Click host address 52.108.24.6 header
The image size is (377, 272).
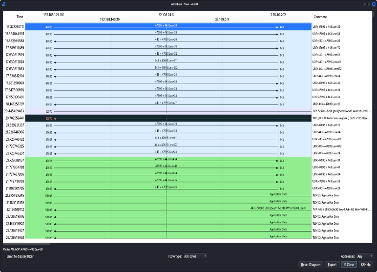click(167, 15)
